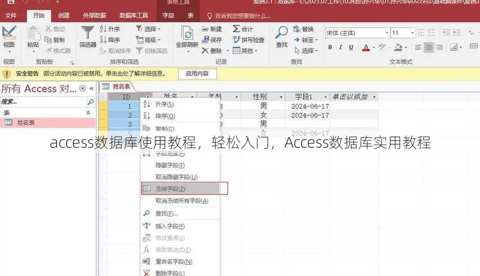Image resolution: width=480 pixels, height=276 pixels.
Task: Click 插入字段 (Insert Field) in context menu
Action: [170, 226]
